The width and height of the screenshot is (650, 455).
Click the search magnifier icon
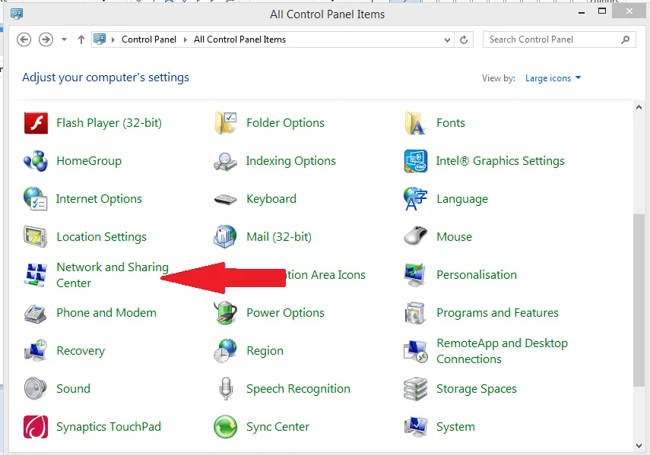tap(625, 39)
